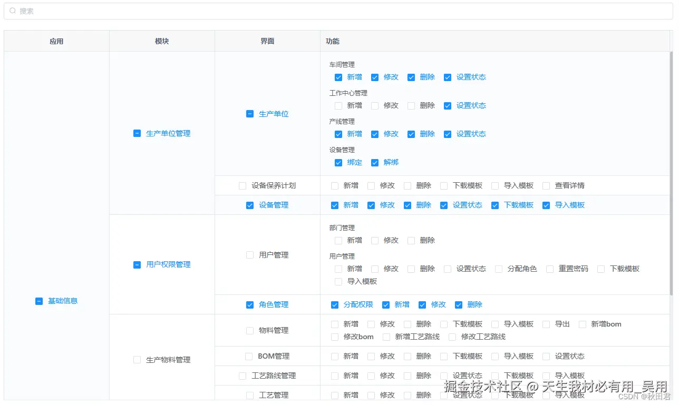Check 重置密码 under 用户管理
The width and height of the screenshot is (679, 405).
550,269
